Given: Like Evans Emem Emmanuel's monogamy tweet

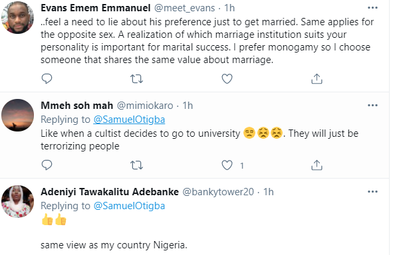Looking at the screenshot, I should tap(227, 79).
